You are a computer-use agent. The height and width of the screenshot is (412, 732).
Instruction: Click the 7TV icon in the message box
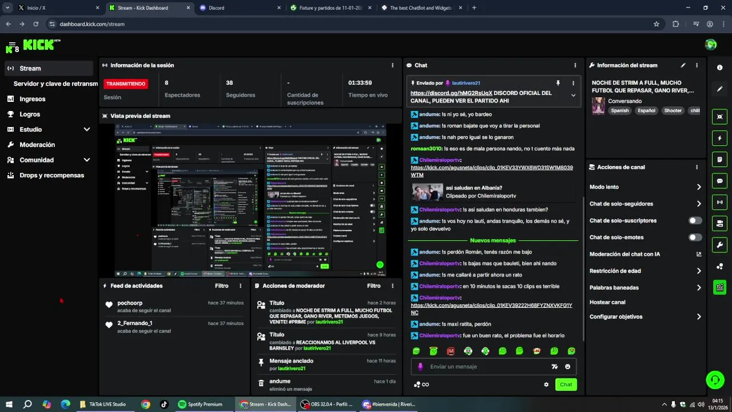[554, 367]
